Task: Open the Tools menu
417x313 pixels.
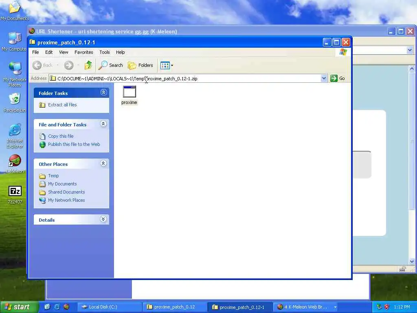Action: 105,52
